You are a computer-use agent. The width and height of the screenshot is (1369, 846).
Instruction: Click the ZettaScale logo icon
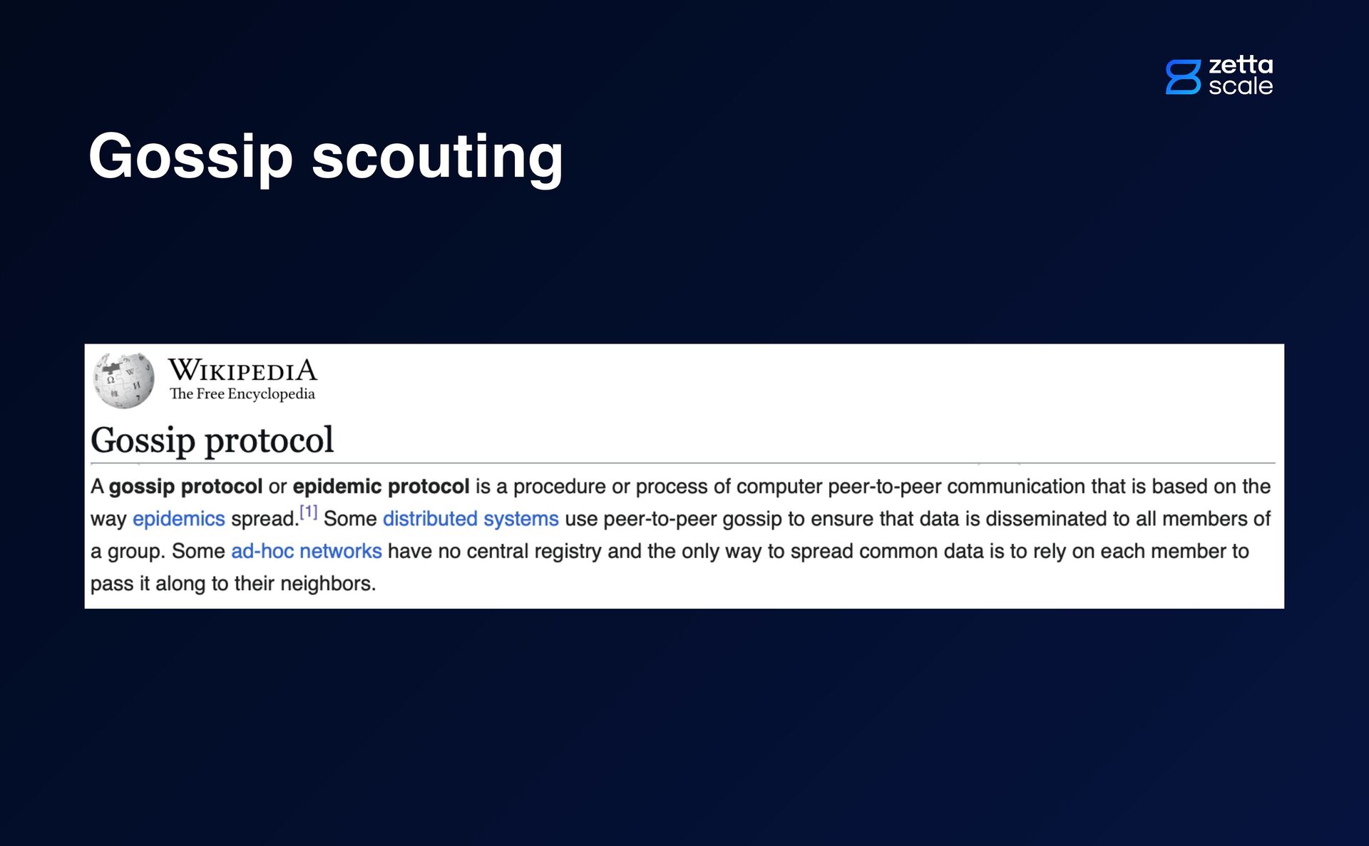tap(1184, 76)
